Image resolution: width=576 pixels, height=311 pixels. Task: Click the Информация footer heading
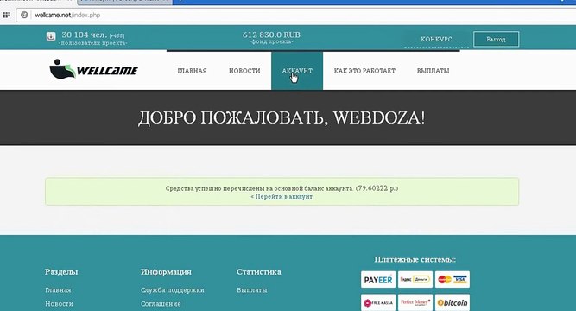point(166,272)
